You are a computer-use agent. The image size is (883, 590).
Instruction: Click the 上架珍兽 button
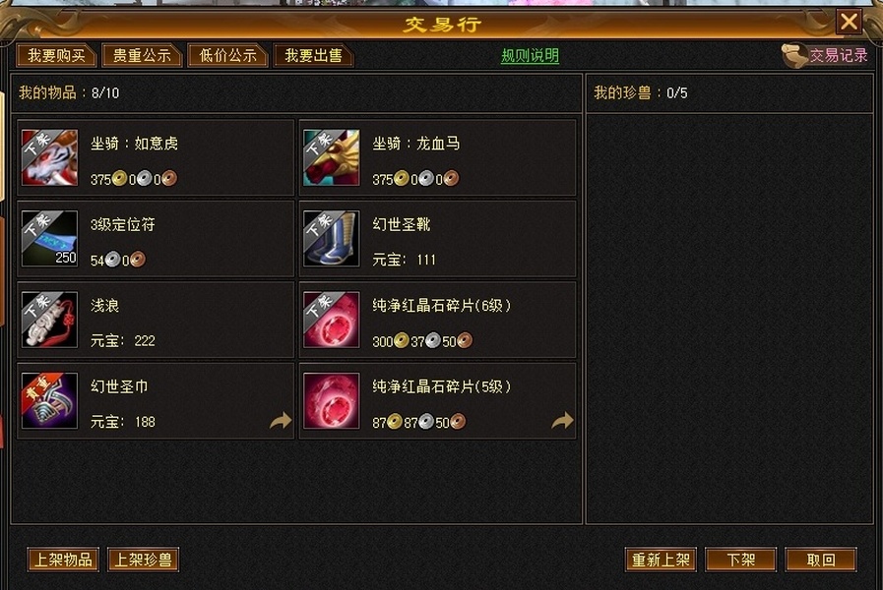pos(143,560)
